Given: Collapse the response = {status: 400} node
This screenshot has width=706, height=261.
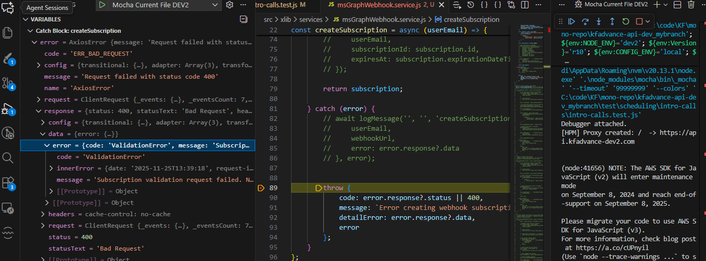Looking at the screenshot, I should [x=39, y=111].
